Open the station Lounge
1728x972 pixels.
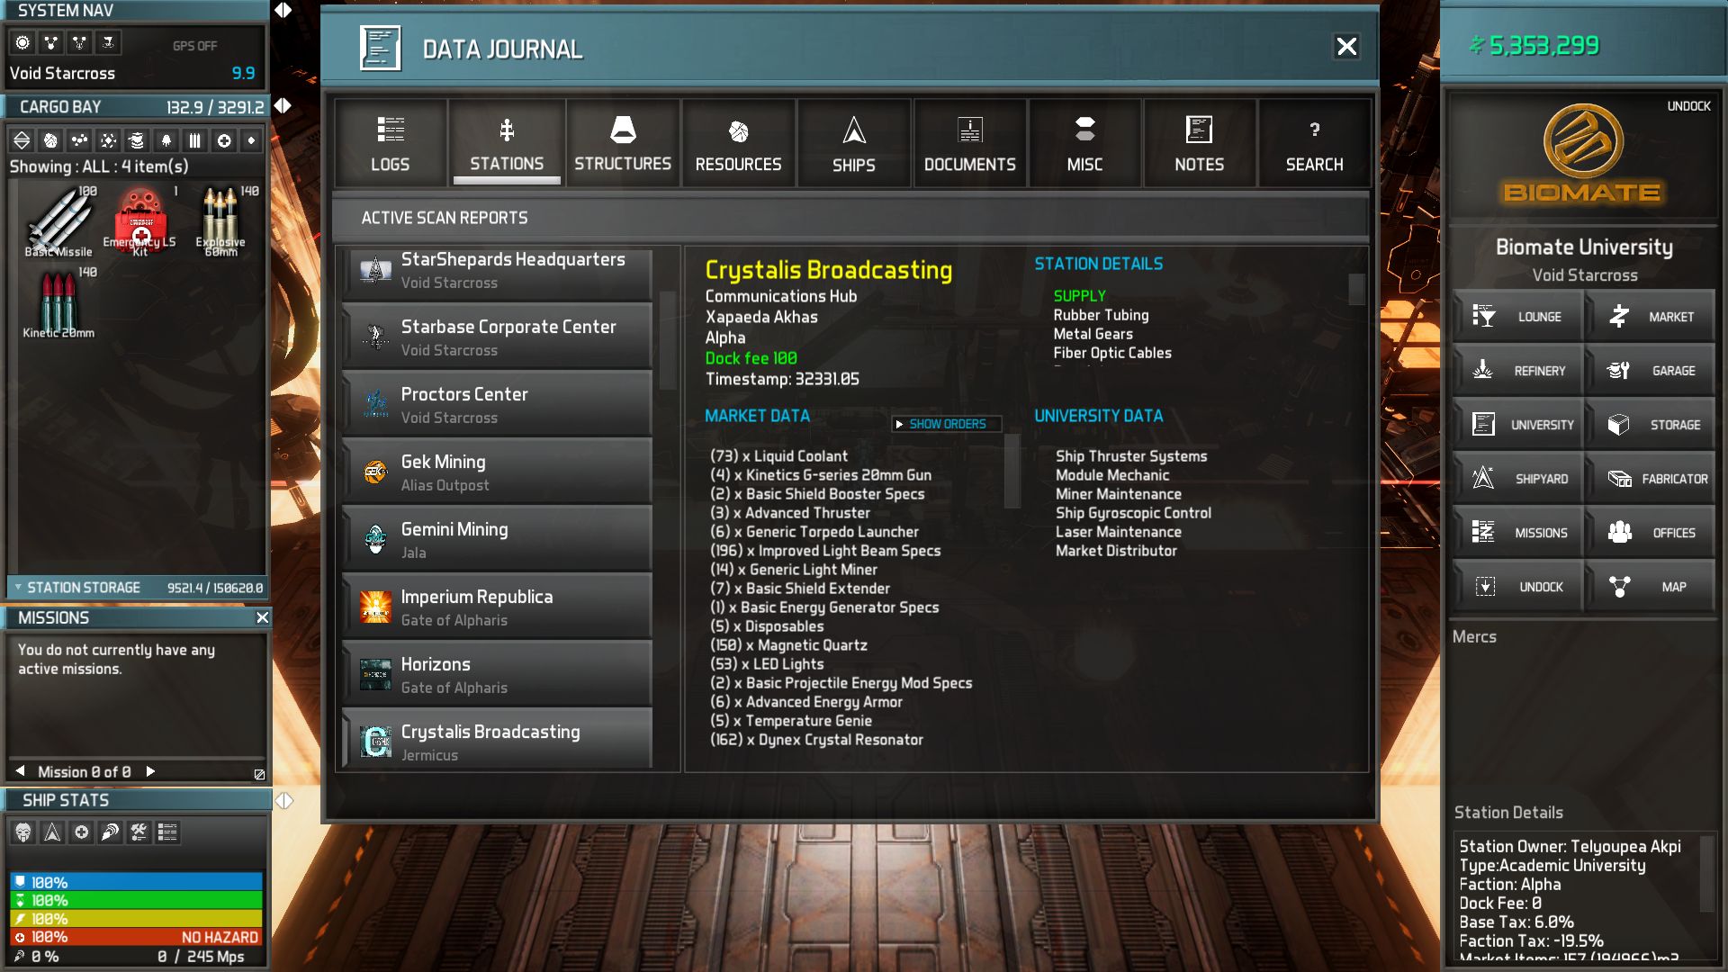pos(1517,316)
